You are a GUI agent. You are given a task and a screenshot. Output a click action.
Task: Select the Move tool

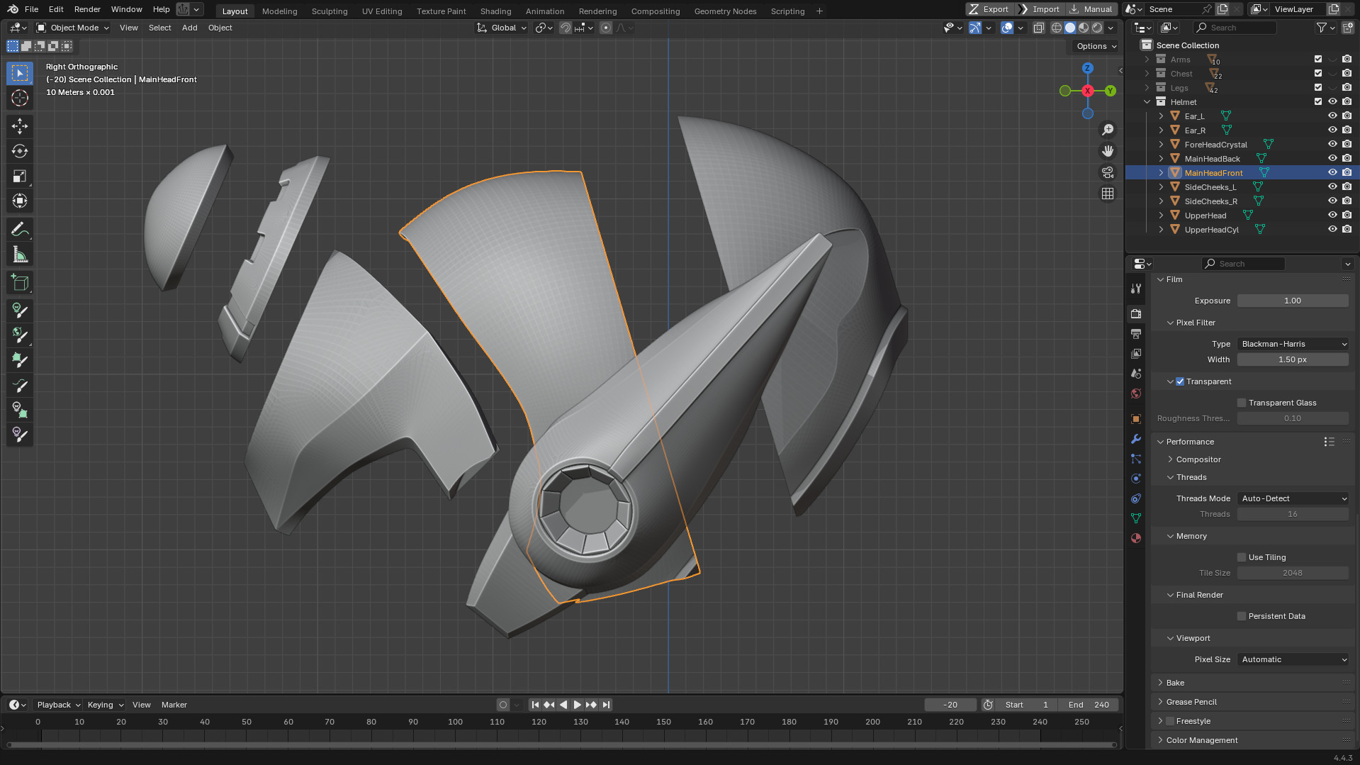[x=20, y=126]
